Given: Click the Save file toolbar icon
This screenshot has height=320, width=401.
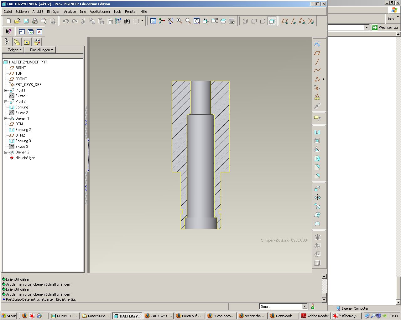Looking at the screenshot, I should [26, 21].
